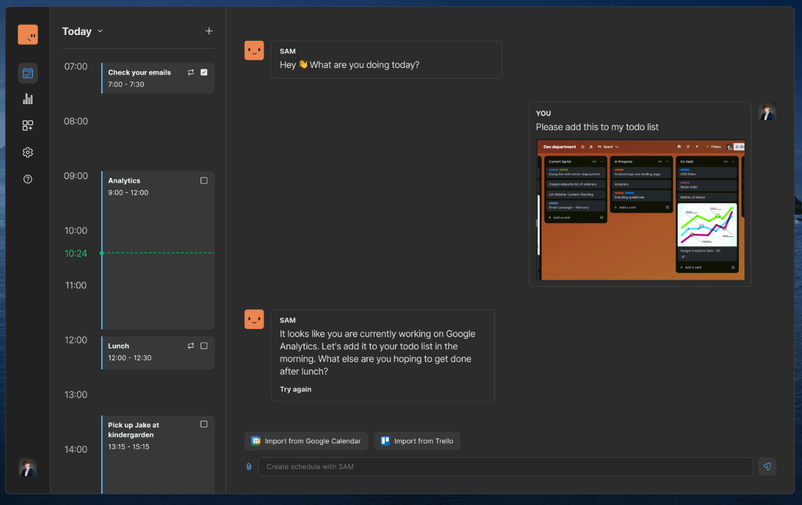Click the Create schedule with SAM field
This screenshot has height=505, width=802.
pyautogui.click(x=505, y=467)
